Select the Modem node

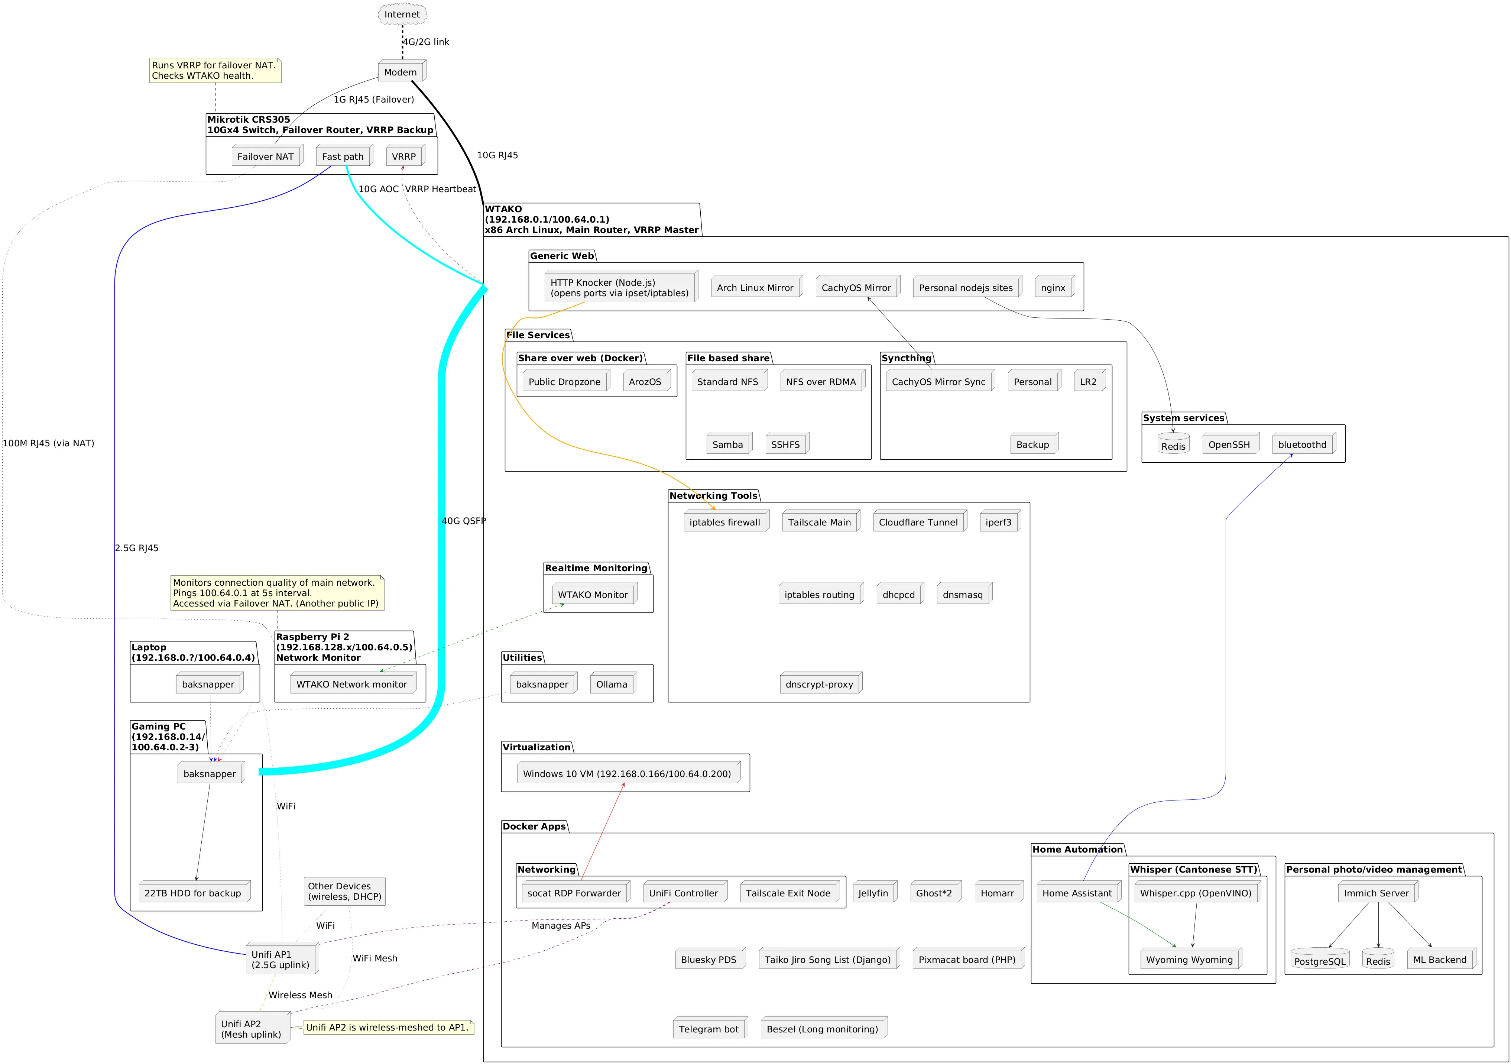coord(402,71)
